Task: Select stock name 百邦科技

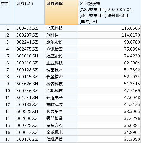Action: (x=55, y=91)
